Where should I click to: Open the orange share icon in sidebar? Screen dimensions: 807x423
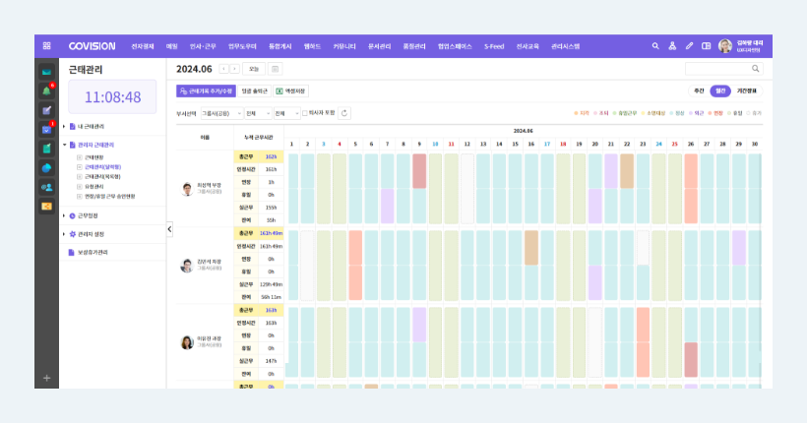(47, 207)
